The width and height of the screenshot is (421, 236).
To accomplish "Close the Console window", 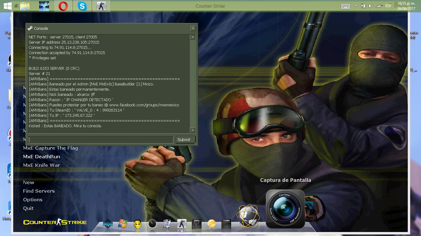I will click(x=193, y=28).
